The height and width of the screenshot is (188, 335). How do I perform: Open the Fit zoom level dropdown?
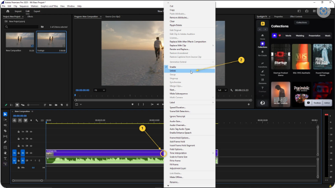[x=100, y=90]
